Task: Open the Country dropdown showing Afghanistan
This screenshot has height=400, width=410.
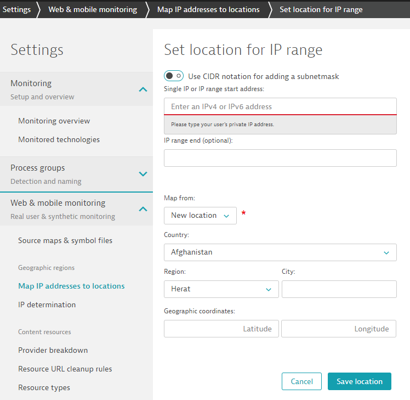Action: pos(280,252)
